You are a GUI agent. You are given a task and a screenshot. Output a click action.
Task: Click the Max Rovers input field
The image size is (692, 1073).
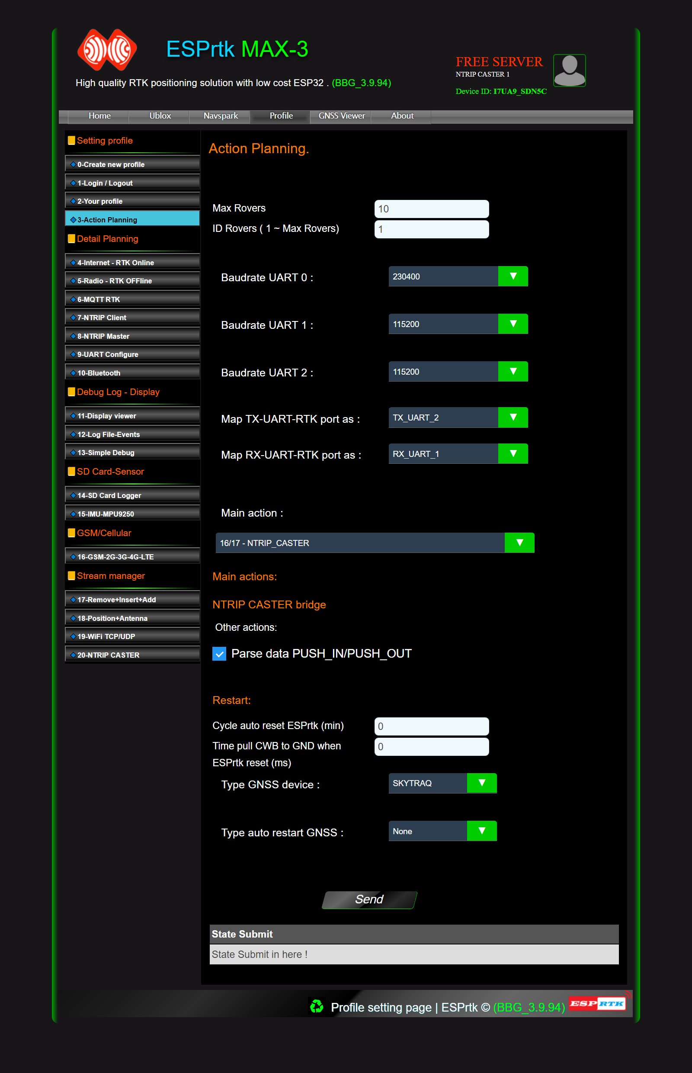pos(431,209)
